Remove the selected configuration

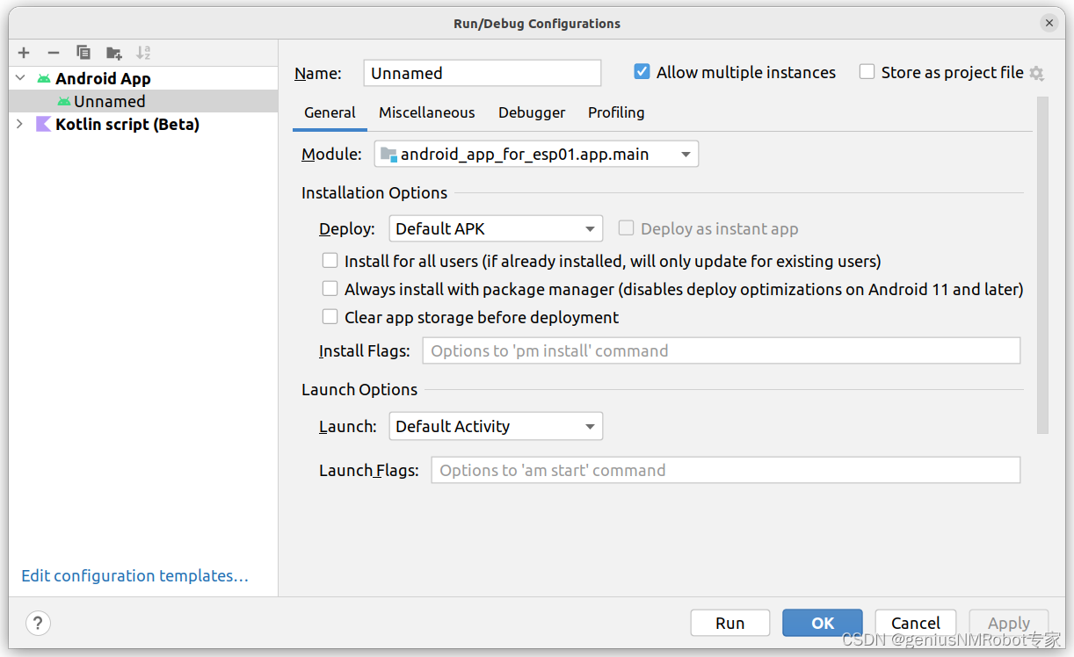click(x=53, y=52)
